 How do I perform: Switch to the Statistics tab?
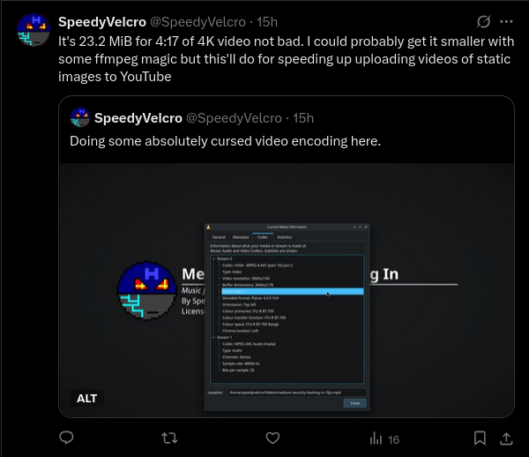coord(284,237)
